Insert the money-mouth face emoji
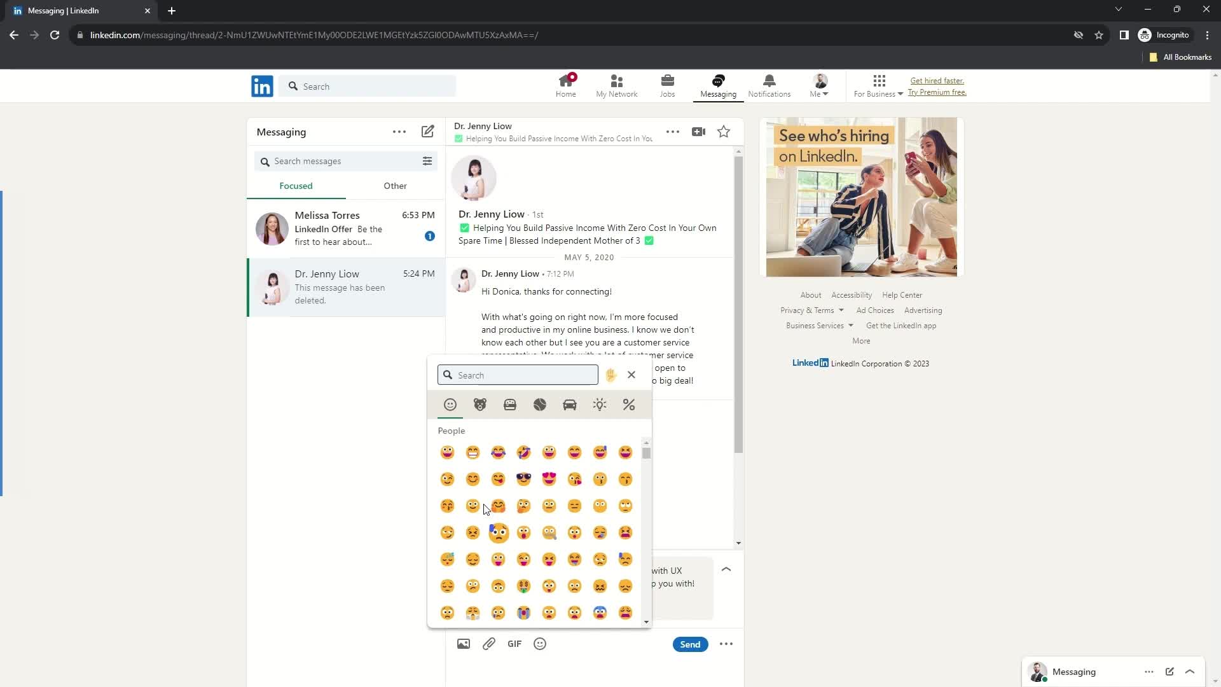Screen dimensions: 1221x687 [x=523, y=586]
